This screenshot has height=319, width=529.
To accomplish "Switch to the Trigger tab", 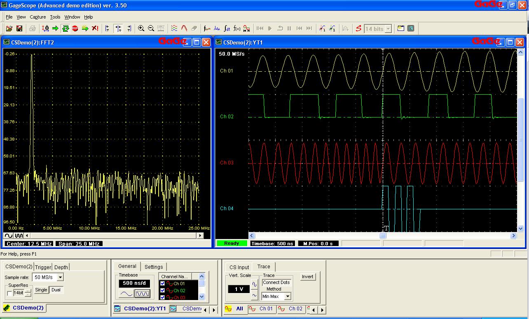I will coord(43,267).
